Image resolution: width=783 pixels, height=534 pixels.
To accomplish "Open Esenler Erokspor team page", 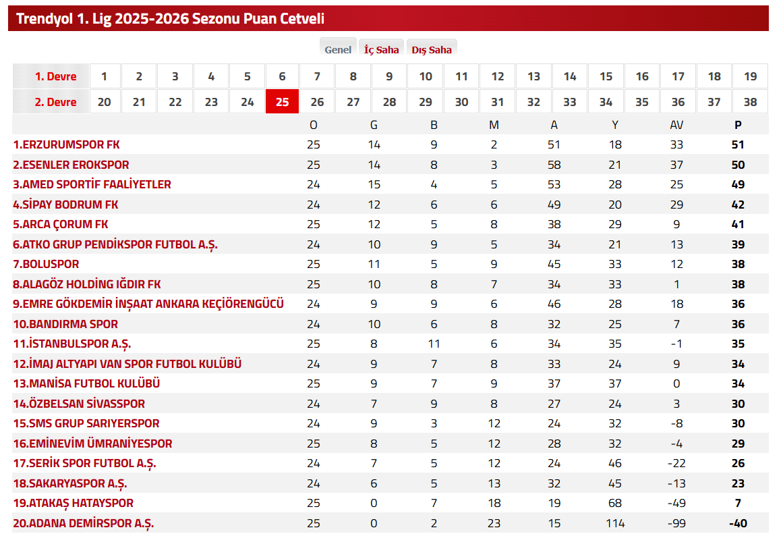I will (71, 165).
